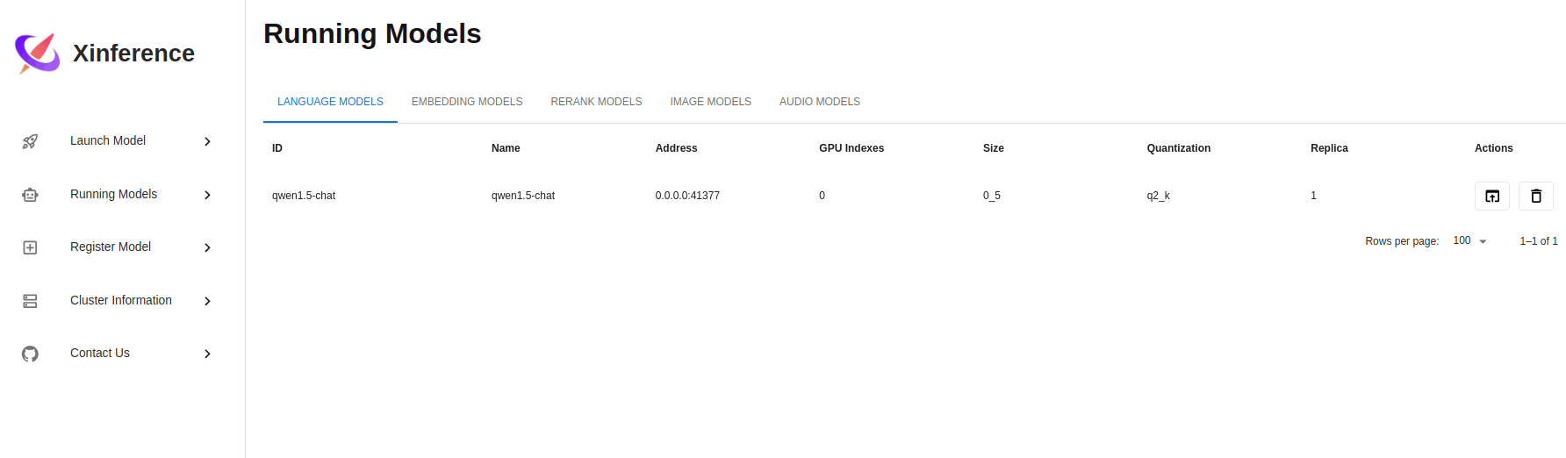1566x458 pixels.
Task: Open the Register Model sidebar label
Action: click(x=111, y=247)
